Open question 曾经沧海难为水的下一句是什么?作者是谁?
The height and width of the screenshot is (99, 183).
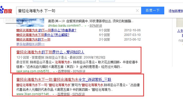pyautogui.click(x=46, y=30)
